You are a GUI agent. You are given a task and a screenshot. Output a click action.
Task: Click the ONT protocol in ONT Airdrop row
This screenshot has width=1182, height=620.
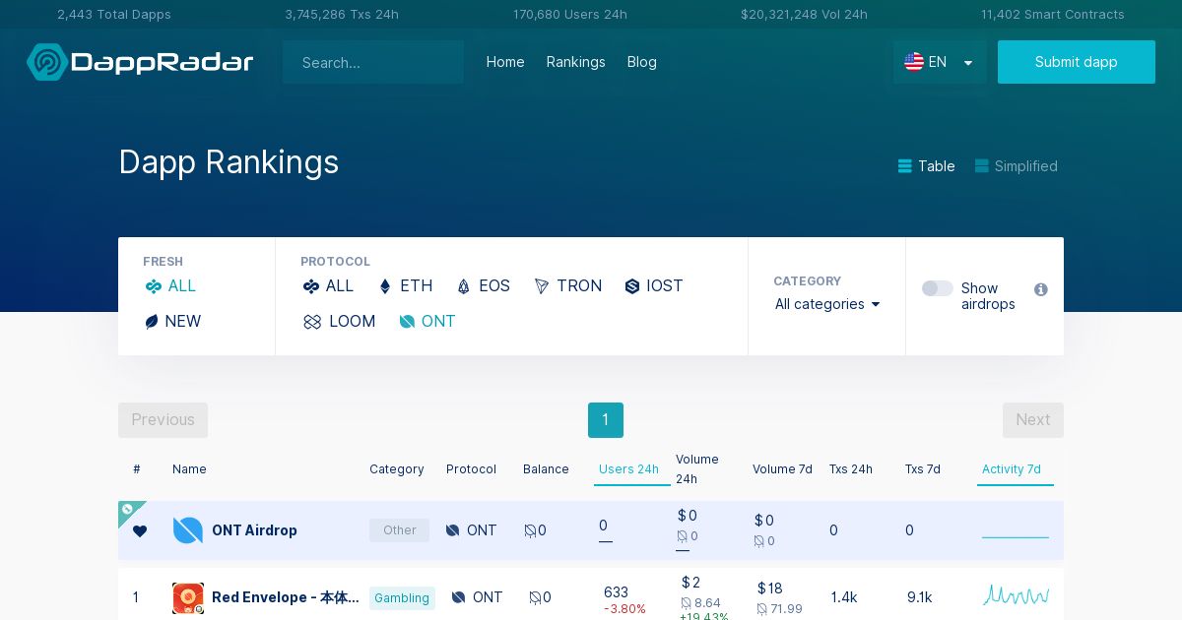[x=471, y=530]
